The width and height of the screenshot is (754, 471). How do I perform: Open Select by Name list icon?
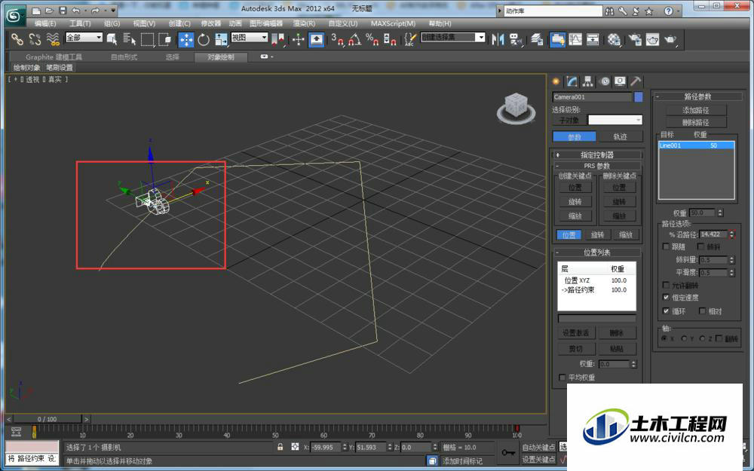pyautogui.click(x=130, y=39)
